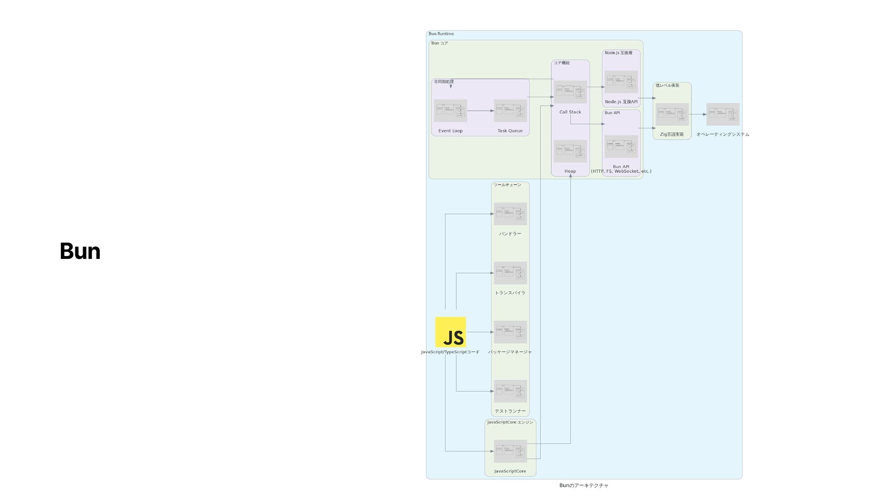892x502 pixels.
Task: Click the Zig言語実装 node image
Action: tap(672, 114)
